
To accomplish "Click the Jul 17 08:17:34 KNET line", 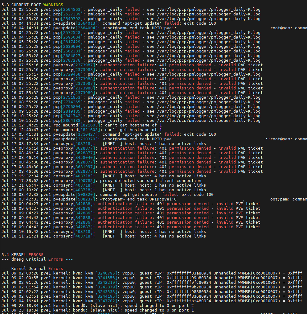I will point(104,144).
